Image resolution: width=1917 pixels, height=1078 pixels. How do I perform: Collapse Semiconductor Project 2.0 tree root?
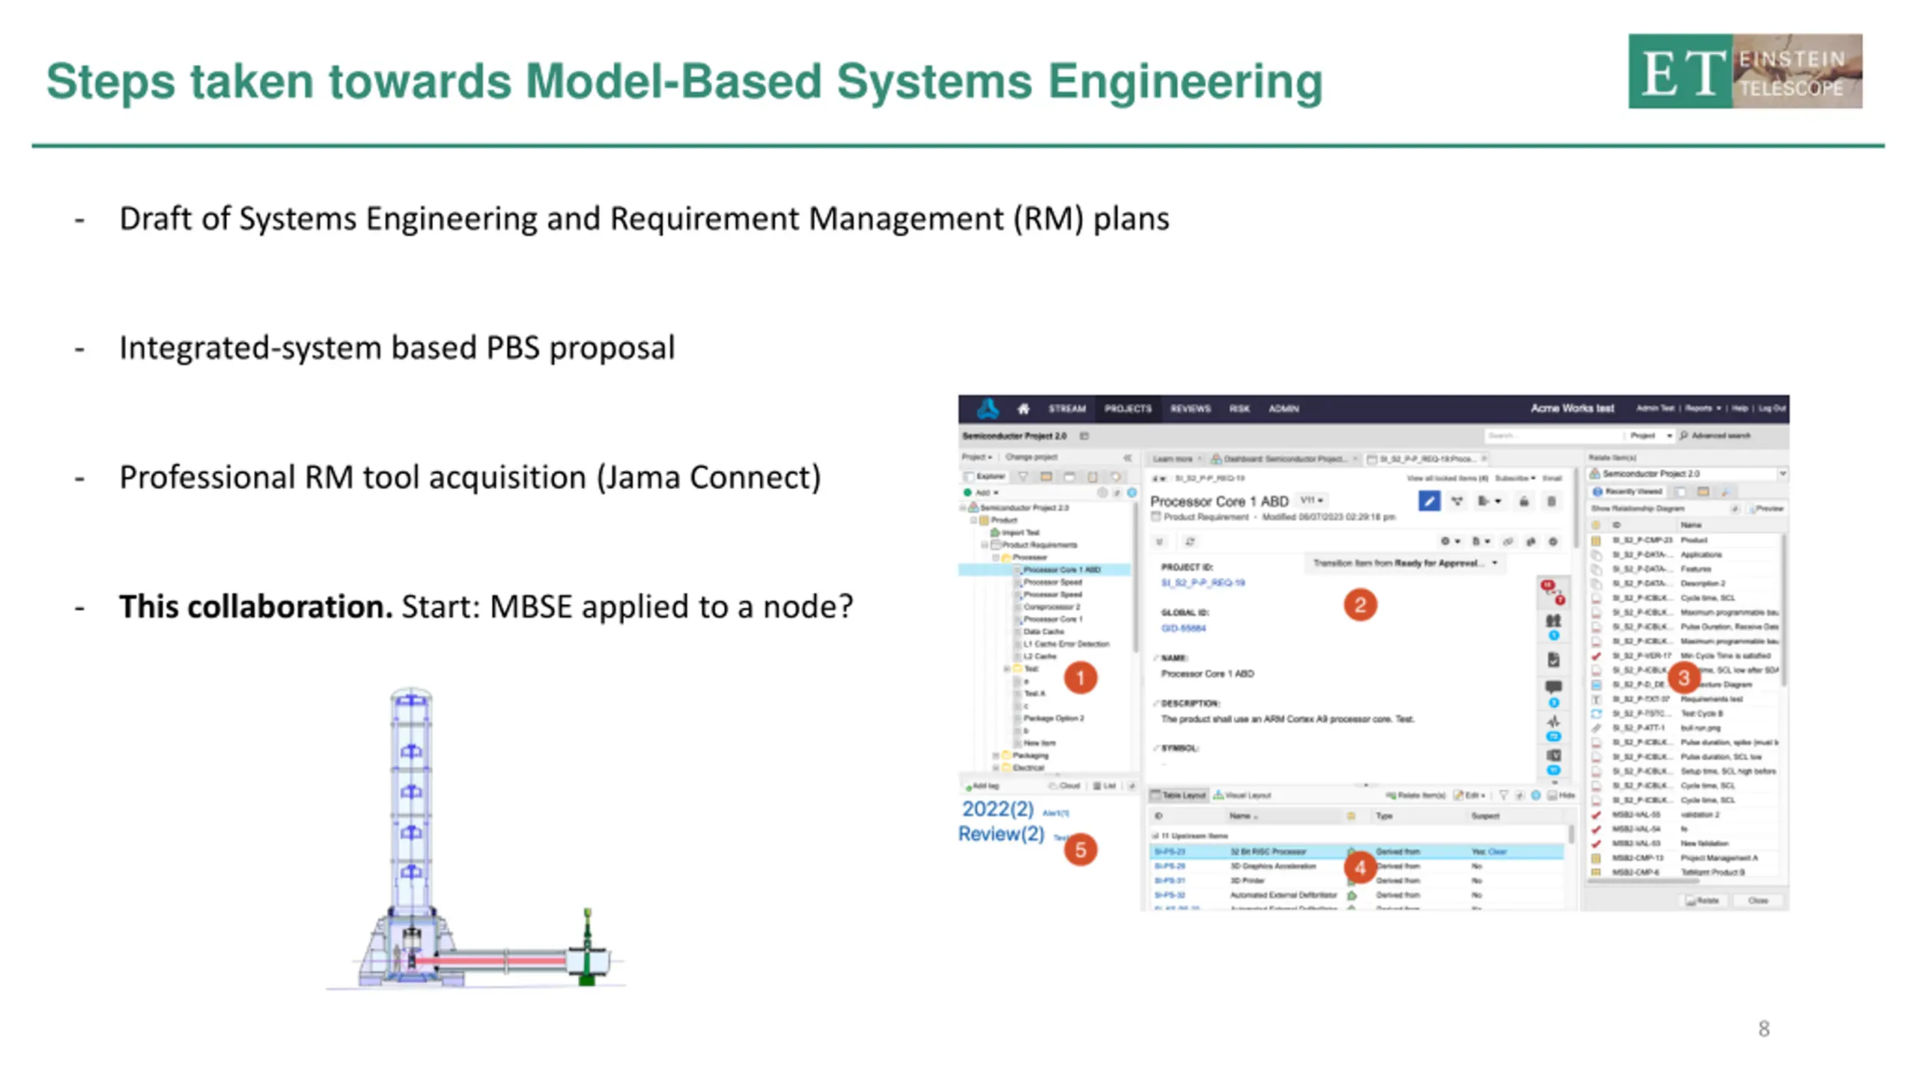point(963,508)
